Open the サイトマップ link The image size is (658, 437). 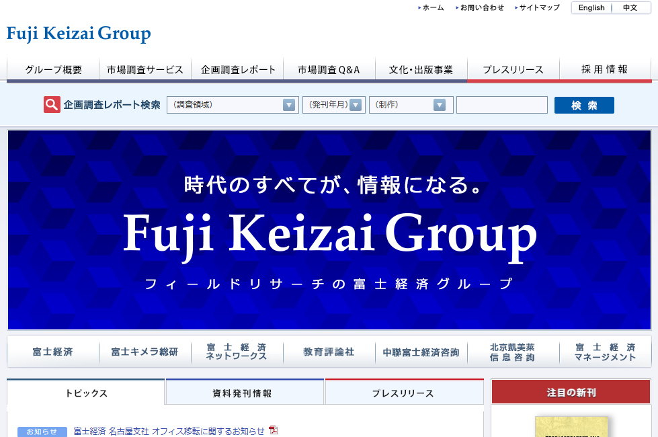(x=538, y=8)
